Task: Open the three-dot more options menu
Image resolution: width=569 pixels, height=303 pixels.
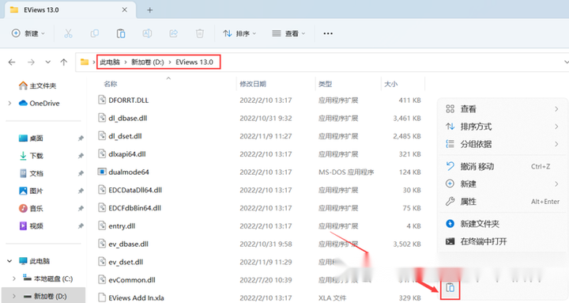Action: [x=328, y=33]
